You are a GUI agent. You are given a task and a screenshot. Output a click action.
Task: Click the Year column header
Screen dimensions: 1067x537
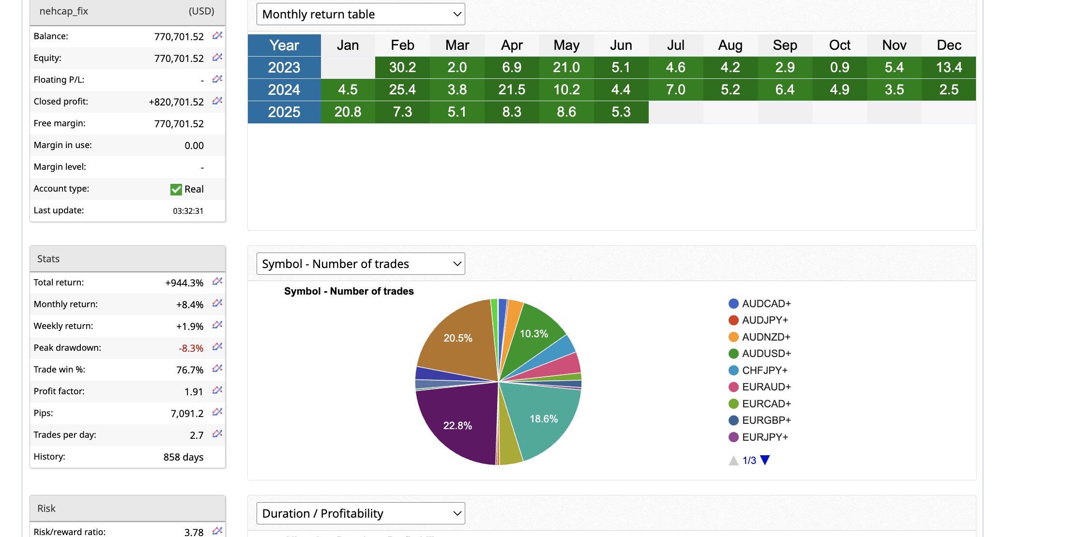click(284, 45)
